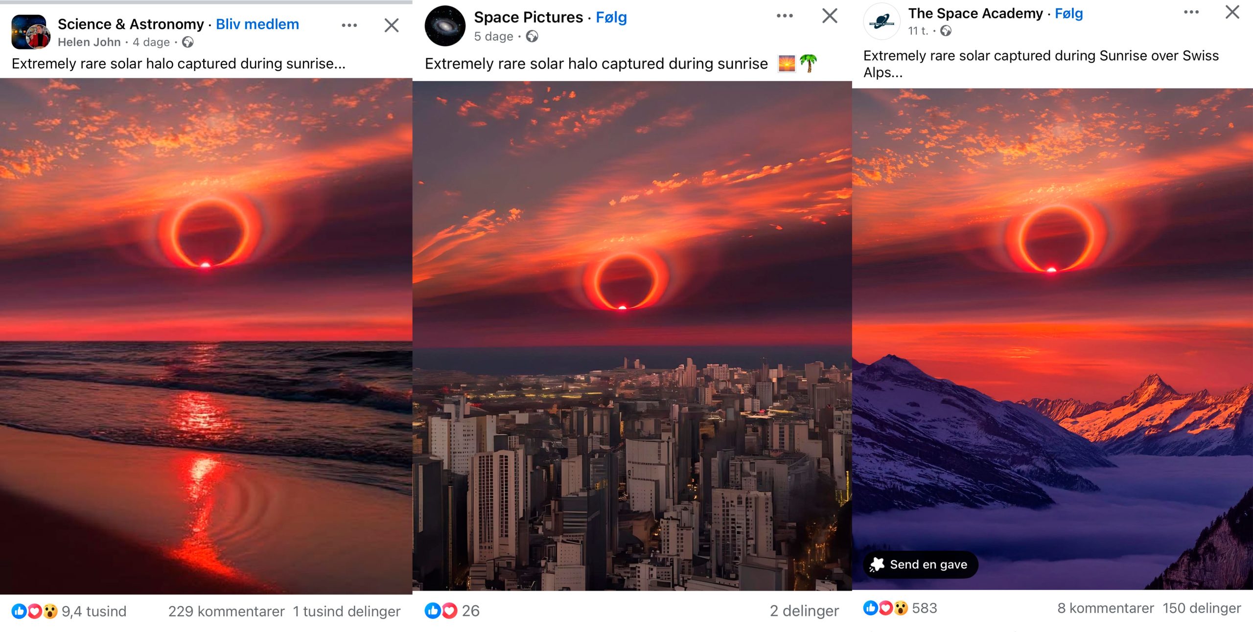View reaction emojis on Space Pictures post
The height and width of the screenshot is (632, 1253).
pos(441,610)
